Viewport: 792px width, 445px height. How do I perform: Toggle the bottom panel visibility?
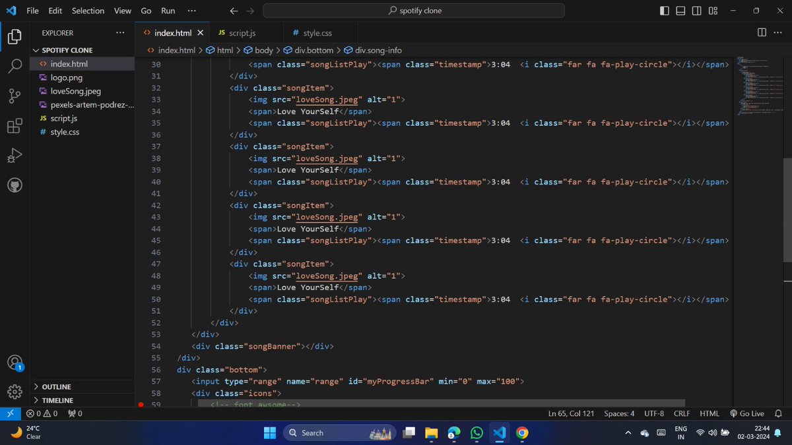point(680,11)
